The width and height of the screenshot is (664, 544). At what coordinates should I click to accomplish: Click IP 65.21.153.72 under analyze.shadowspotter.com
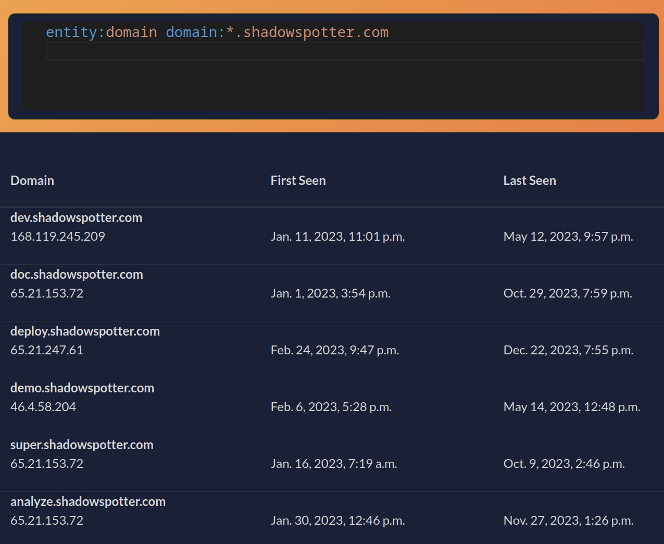(x=47, y=521)
